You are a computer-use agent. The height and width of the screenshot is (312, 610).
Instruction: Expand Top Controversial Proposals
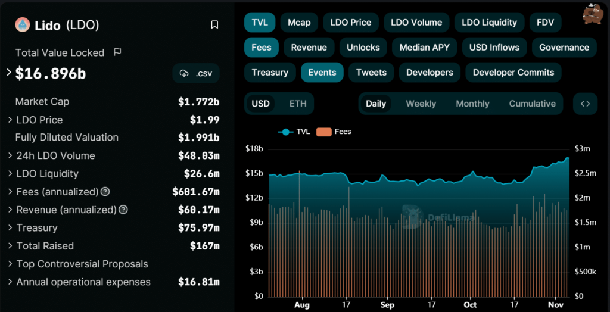point(10,264)
